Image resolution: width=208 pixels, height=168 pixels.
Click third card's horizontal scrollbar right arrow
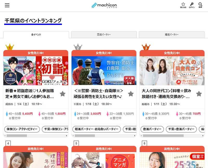coord(203,136)
